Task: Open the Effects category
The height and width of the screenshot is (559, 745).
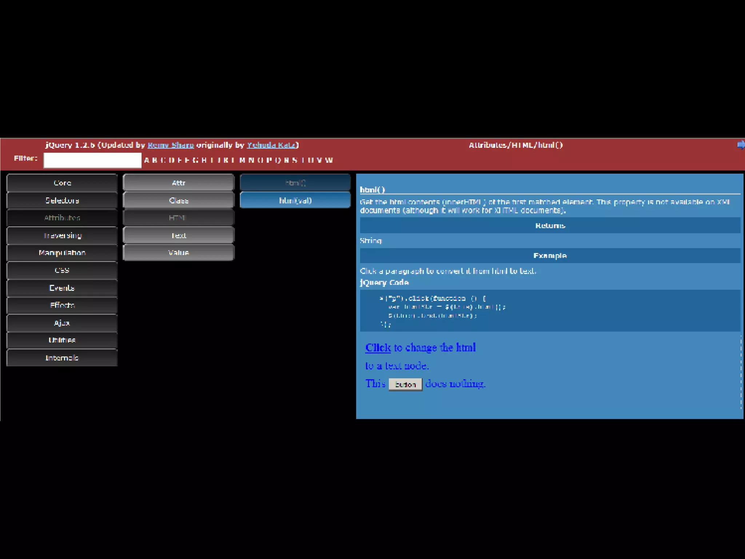Action: (x=62, y=305)
